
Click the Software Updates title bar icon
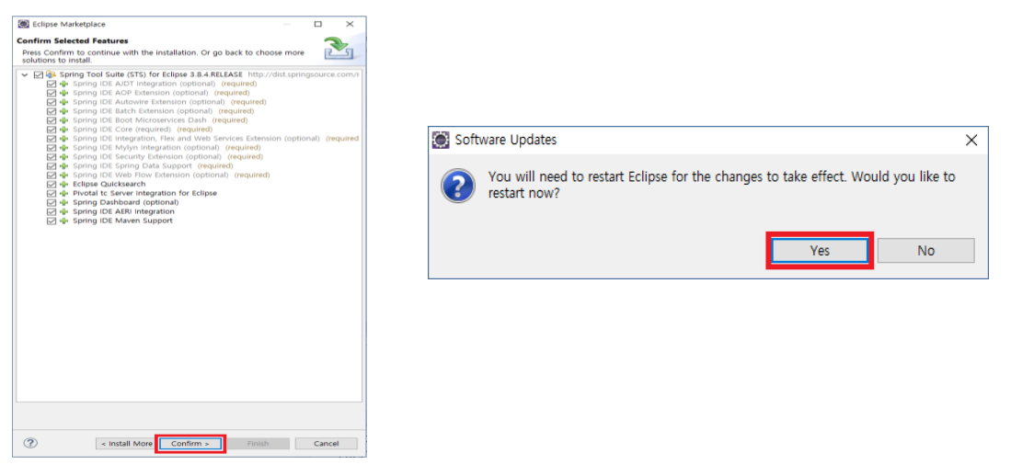(x=441, y=140)
